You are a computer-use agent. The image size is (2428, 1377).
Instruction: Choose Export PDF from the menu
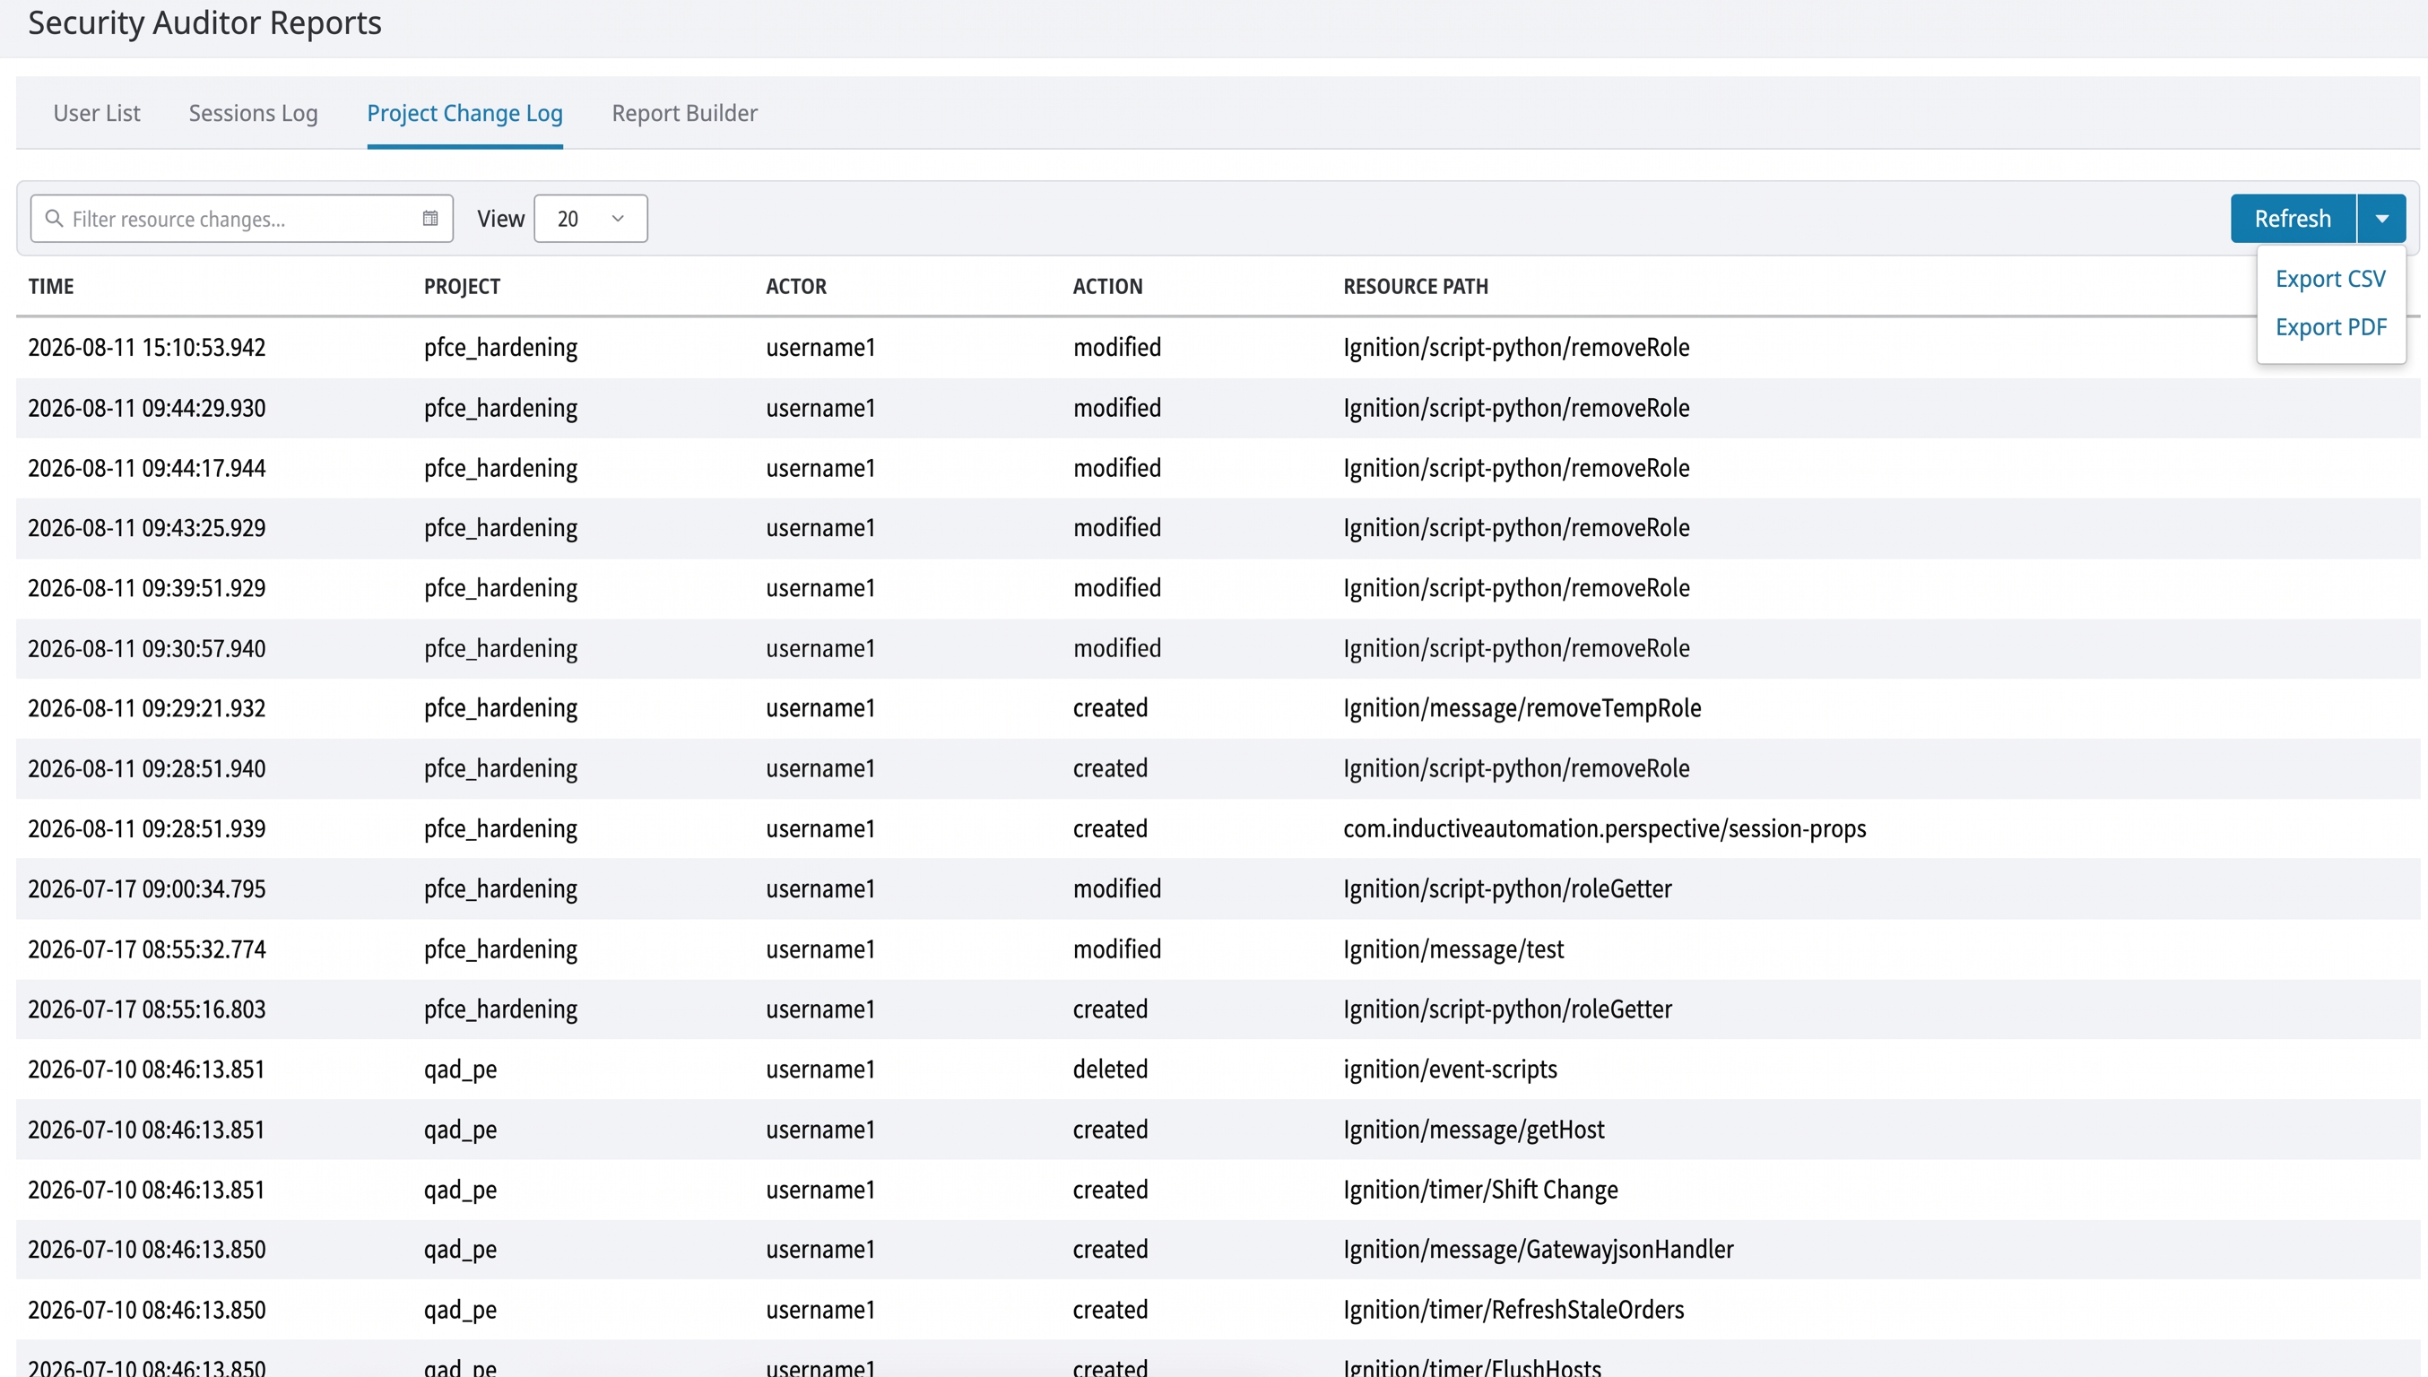2330,327
